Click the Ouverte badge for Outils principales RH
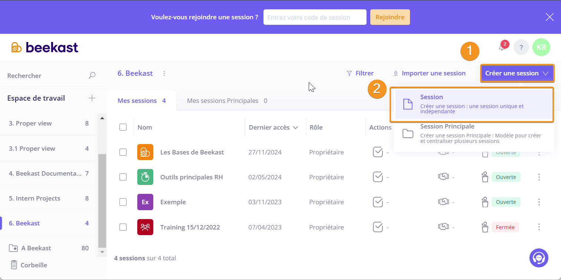 point(506,177)
